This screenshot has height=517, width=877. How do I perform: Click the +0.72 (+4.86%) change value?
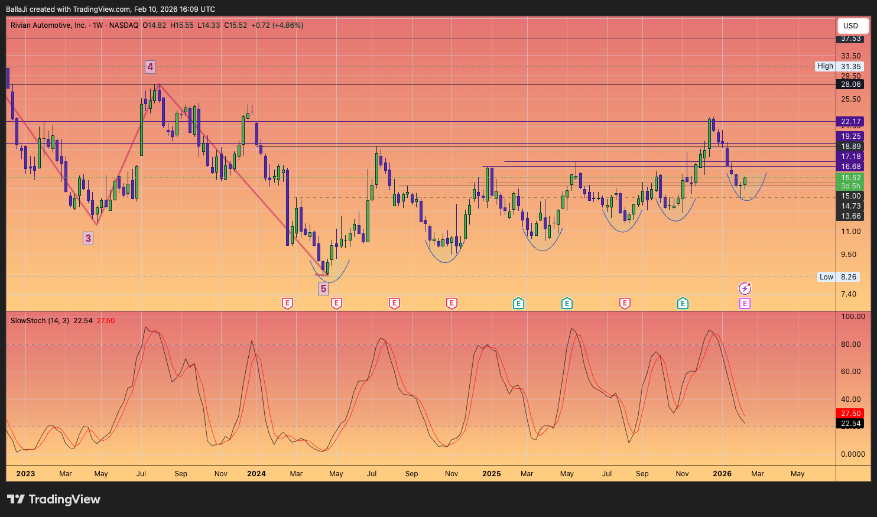click(x=277, y=25)
